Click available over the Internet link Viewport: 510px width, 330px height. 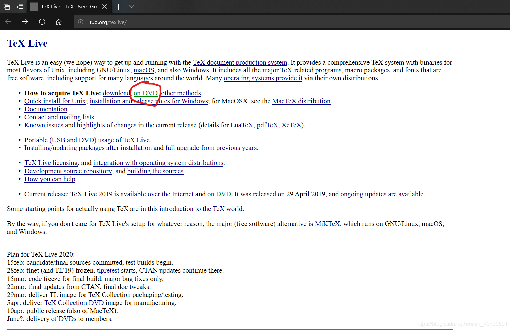(157, 194)
